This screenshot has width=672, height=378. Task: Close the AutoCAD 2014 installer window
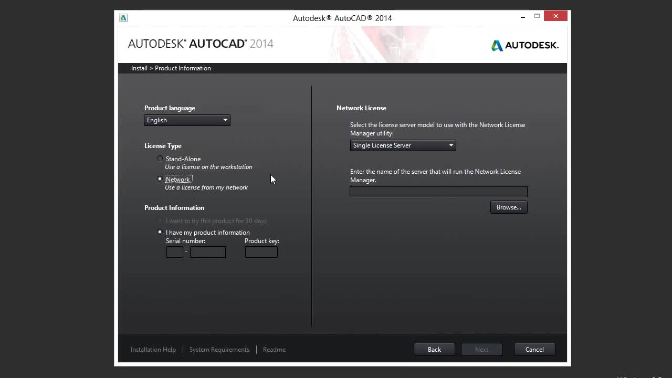point(555,17)
